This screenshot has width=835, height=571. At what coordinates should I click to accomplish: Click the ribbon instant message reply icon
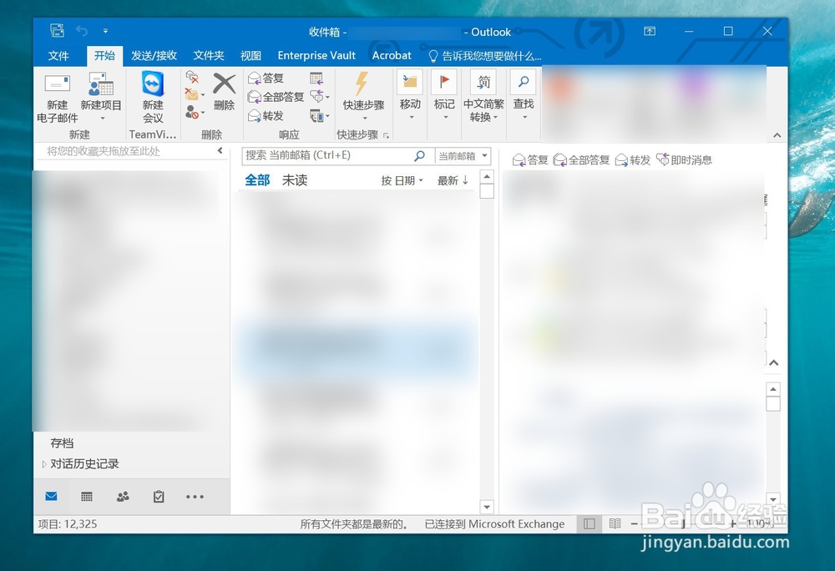coord(316,96)
